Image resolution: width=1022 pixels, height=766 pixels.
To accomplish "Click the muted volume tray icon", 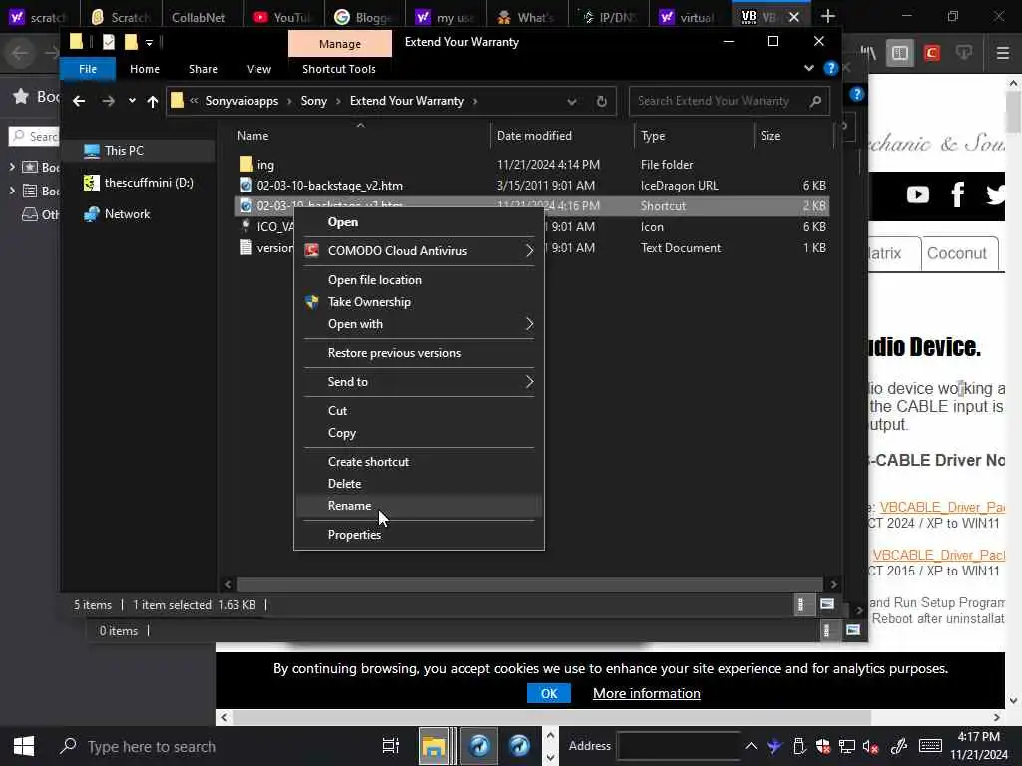I will pos(870,746).
